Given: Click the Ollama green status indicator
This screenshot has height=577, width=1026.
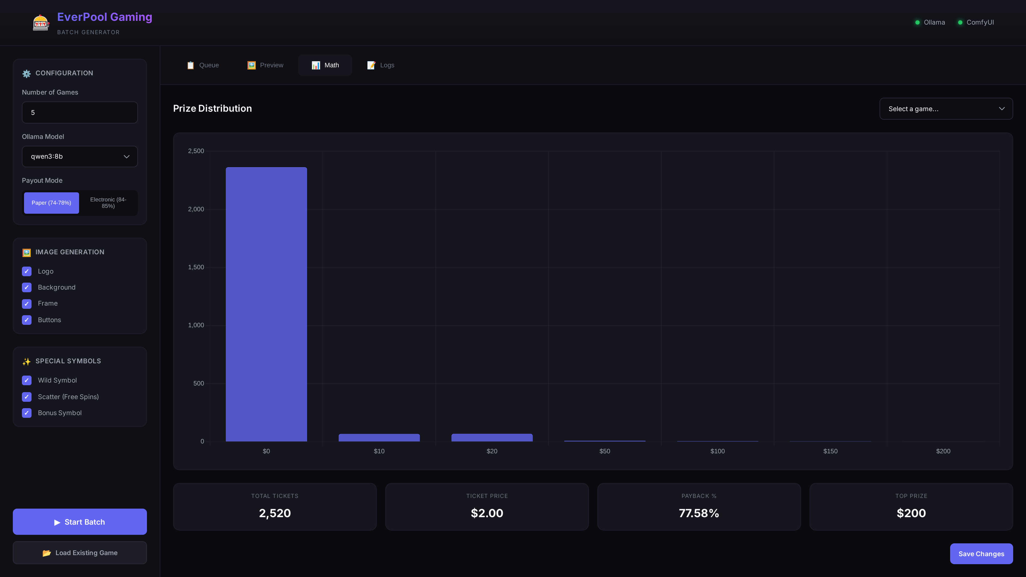Looking at the screenshot, I should pos(917,22).
